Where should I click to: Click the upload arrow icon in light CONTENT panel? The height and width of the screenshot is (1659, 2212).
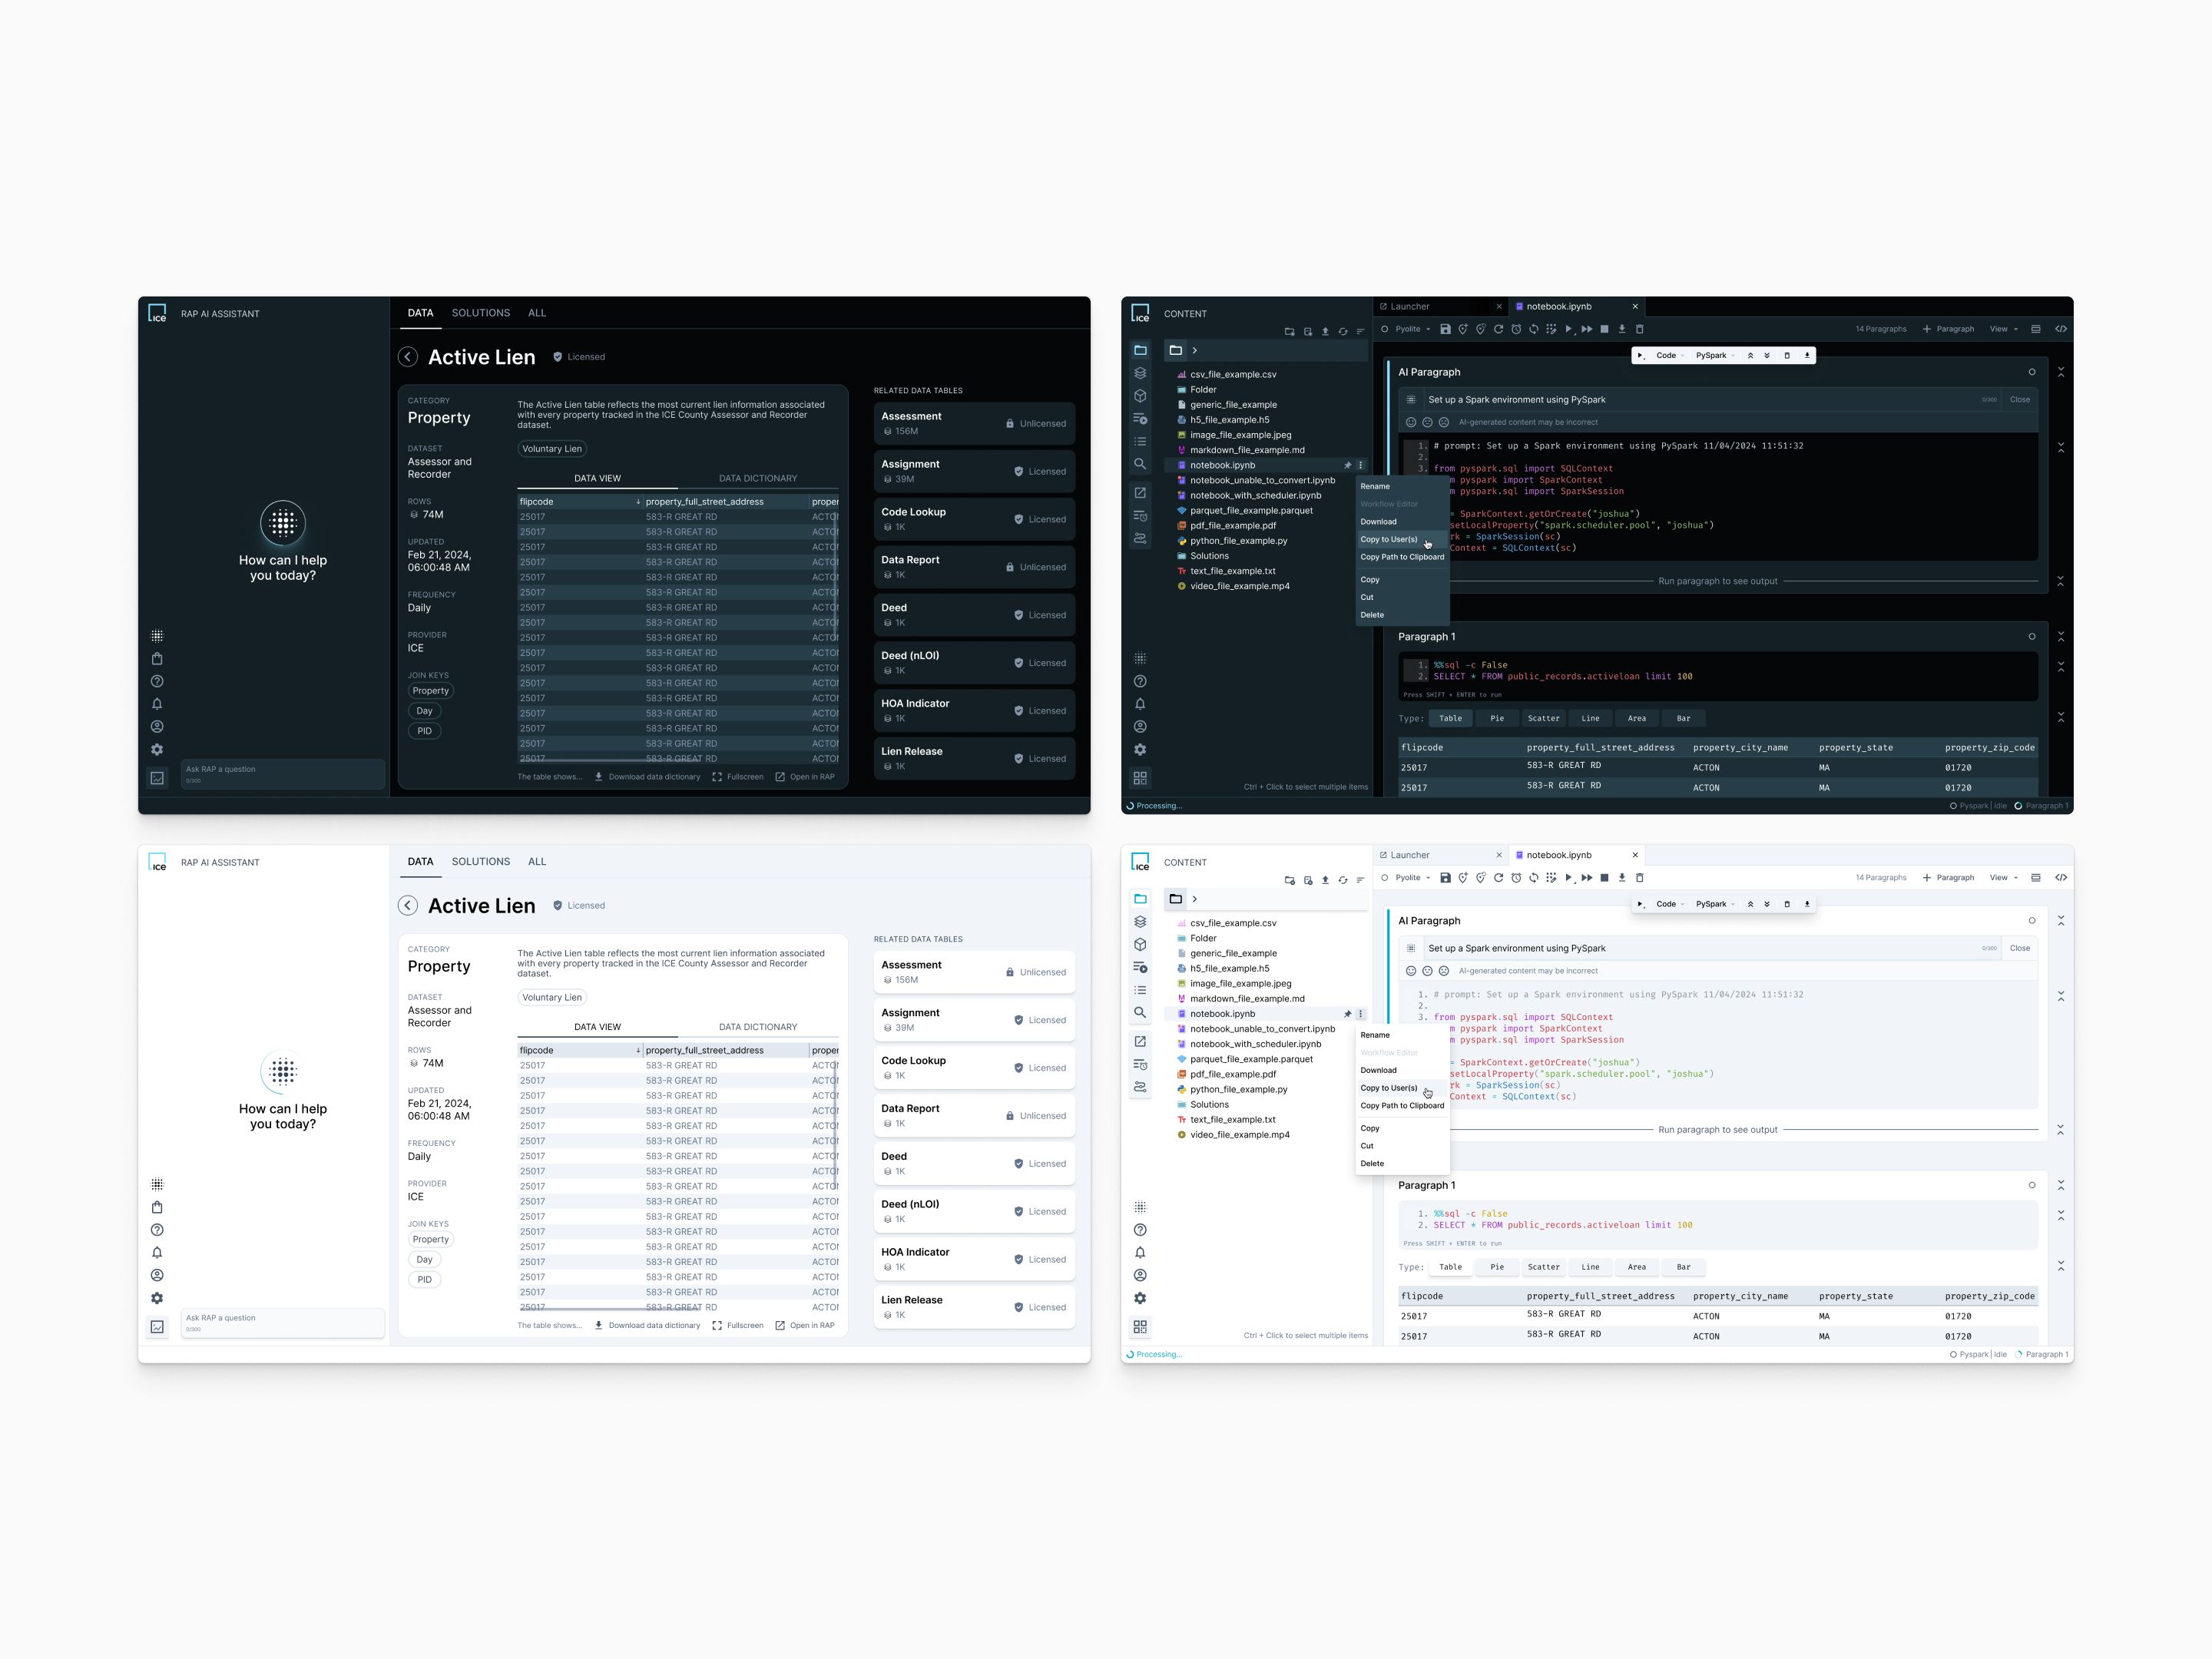pyautogui.click(x=1325, y=880)
